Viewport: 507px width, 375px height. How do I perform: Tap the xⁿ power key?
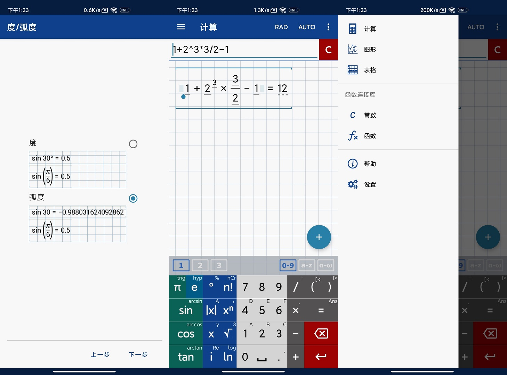coord(228,310)
